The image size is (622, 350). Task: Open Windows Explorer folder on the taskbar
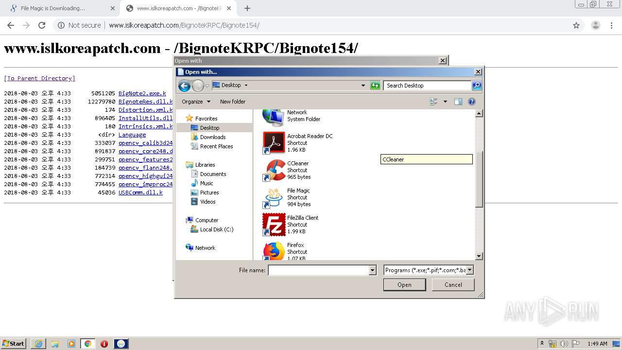[x=55, y=344]
